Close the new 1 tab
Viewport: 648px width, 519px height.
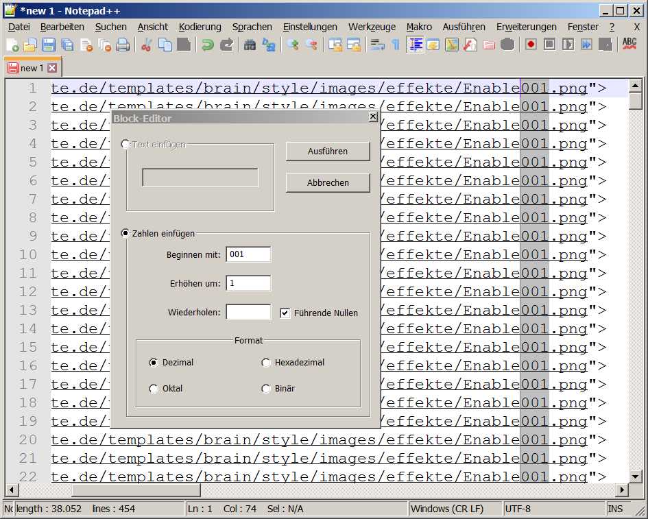click(x=52, y=68)
